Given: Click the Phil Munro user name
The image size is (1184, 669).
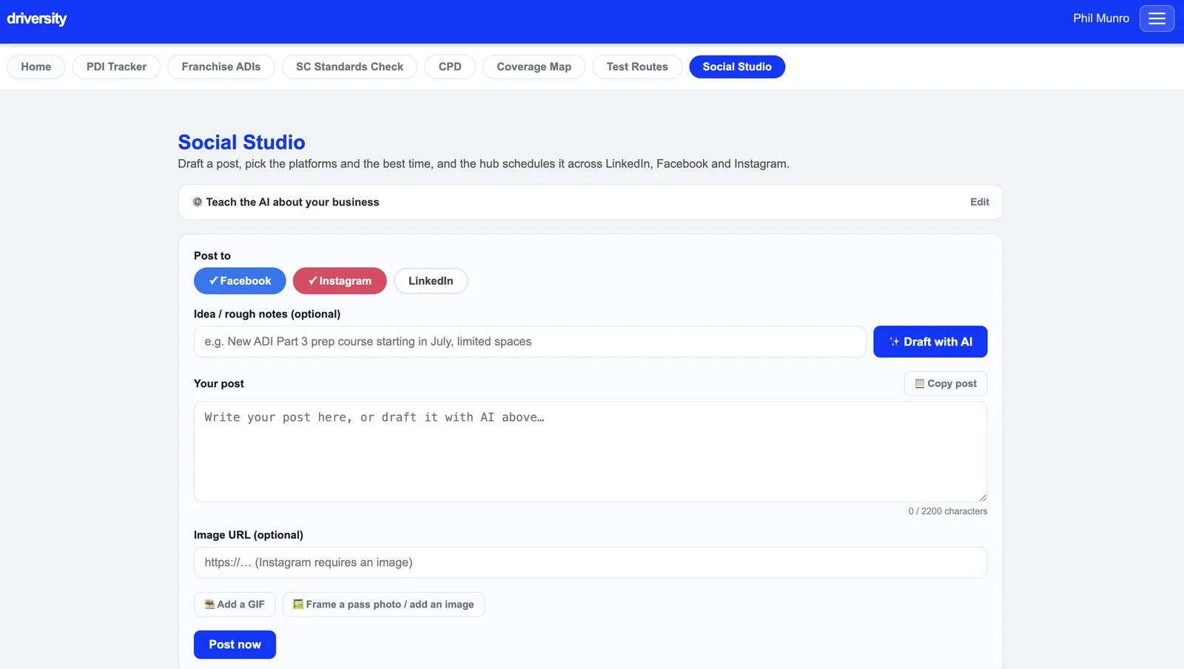Looking at the screenshot, I should [x=1101, y=19].
